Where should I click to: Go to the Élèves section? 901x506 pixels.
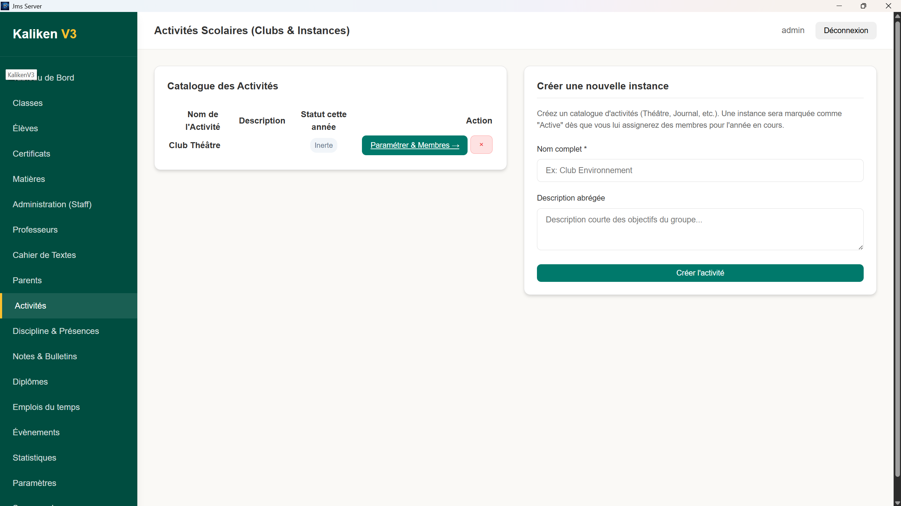[25, 128]
